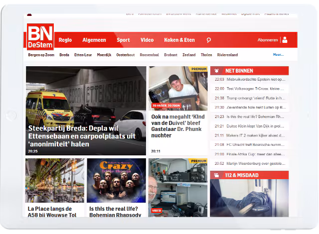Click the folder icon beside 112 & Misdaad
Image resolution: width=319 pixels, height=234 pixels.
point(217,175)
